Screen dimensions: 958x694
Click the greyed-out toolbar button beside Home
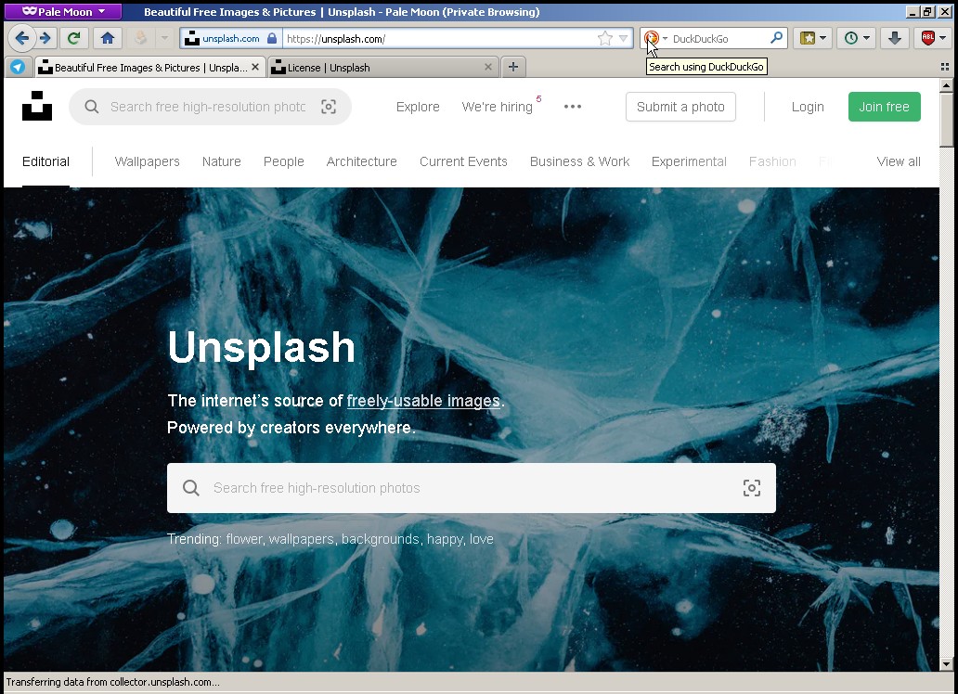[140, 38]
